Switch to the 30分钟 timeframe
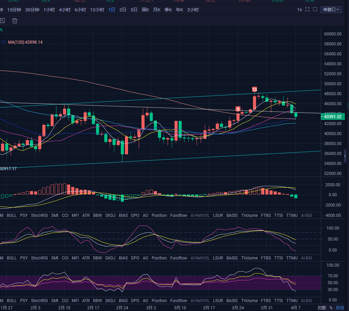349x311 pixels. point(32,10)
